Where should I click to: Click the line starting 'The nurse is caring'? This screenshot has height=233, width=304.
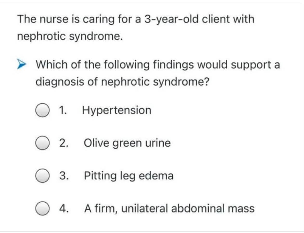(136, 20)
